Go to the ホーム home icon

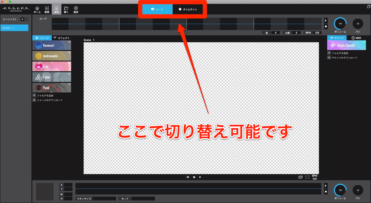37,9
